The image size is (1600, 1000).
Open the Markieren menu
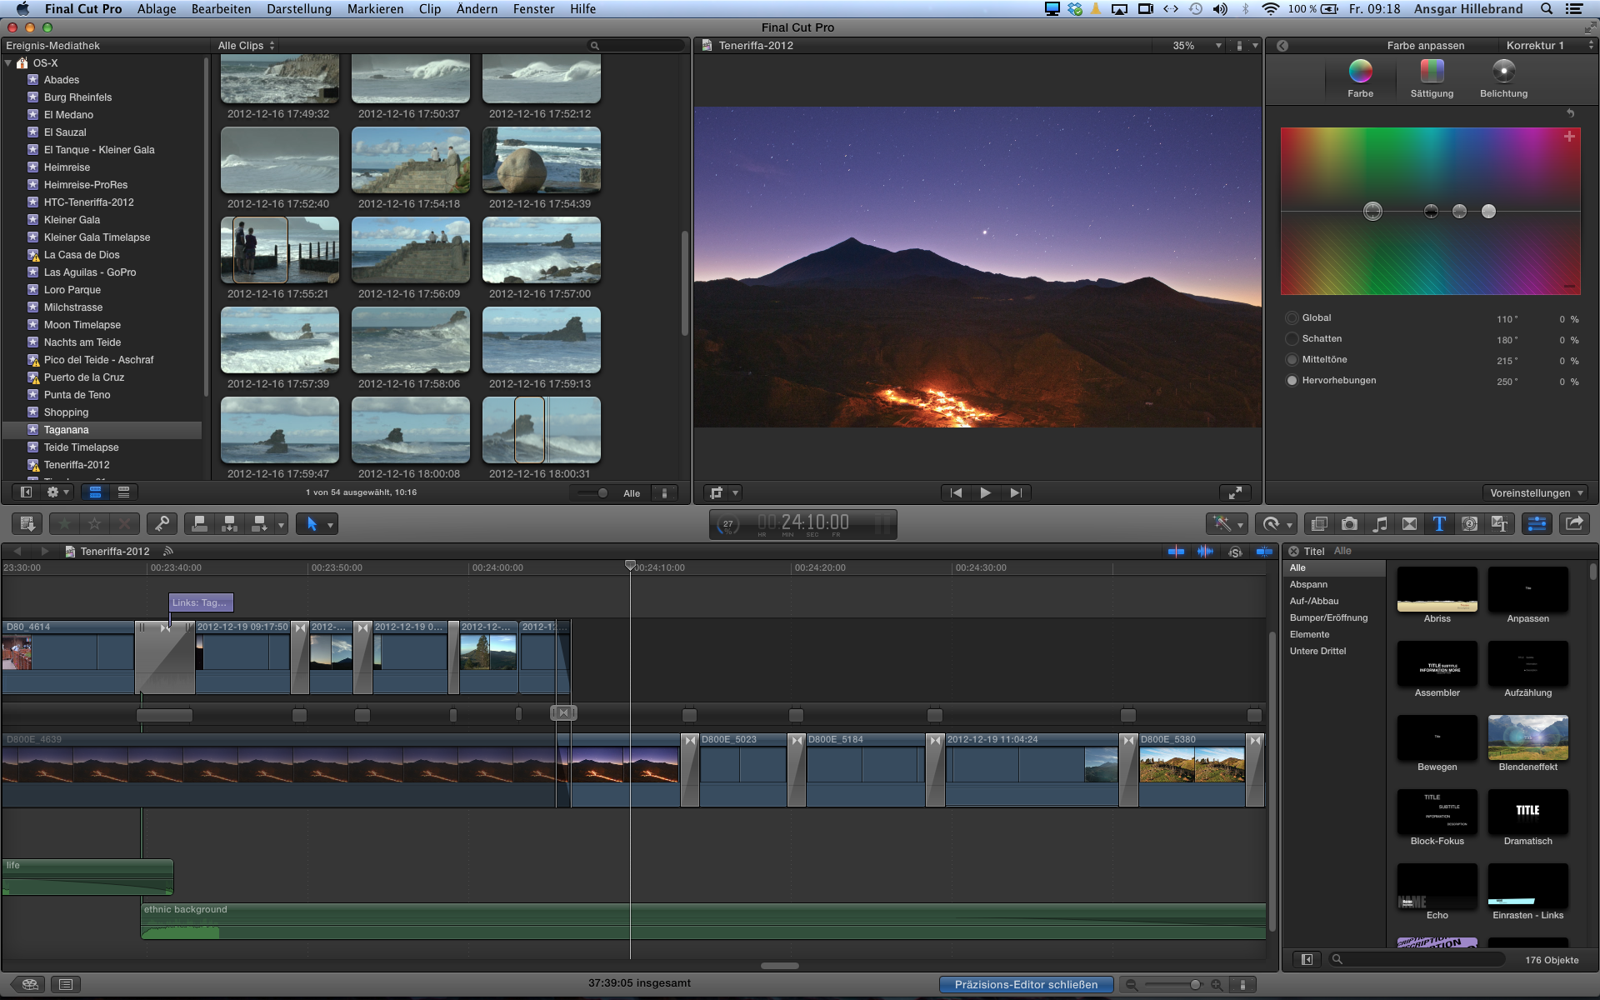click(x=375, y=9)
